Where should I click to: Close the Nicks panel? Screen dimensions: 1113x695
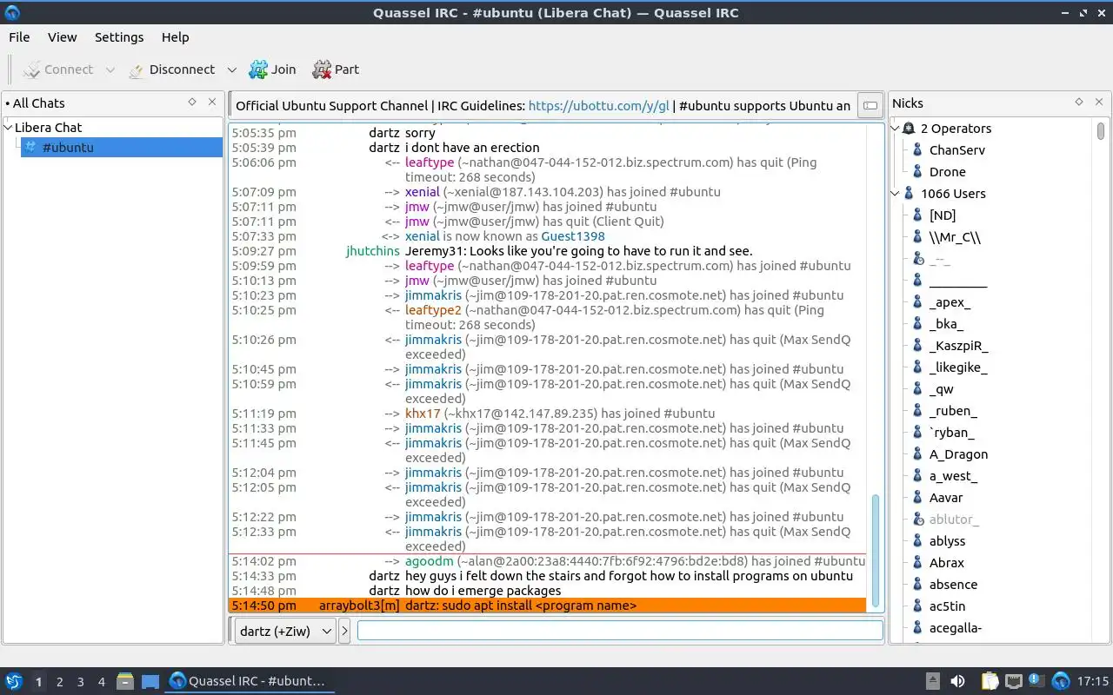click(1099, 102)
